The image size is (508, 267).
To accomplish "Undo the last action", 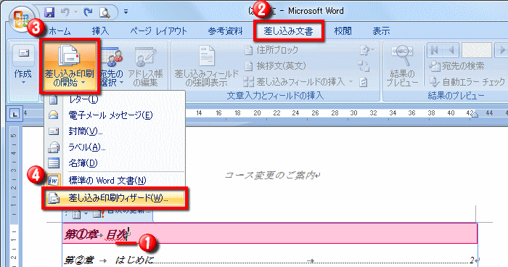I will coord(65,12).
